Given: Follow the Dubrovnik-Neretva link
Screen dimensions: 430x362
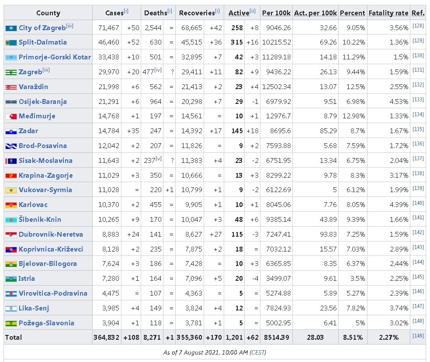Looking at the screenshot, I should [51, 234].
